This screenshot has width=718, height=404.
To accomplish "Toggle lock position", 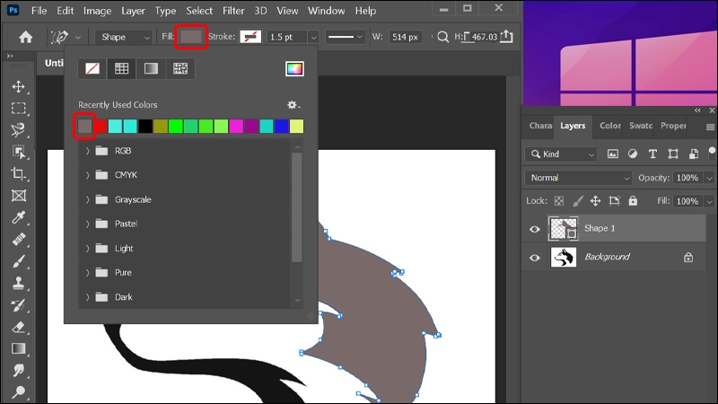I will click(595, 200).
